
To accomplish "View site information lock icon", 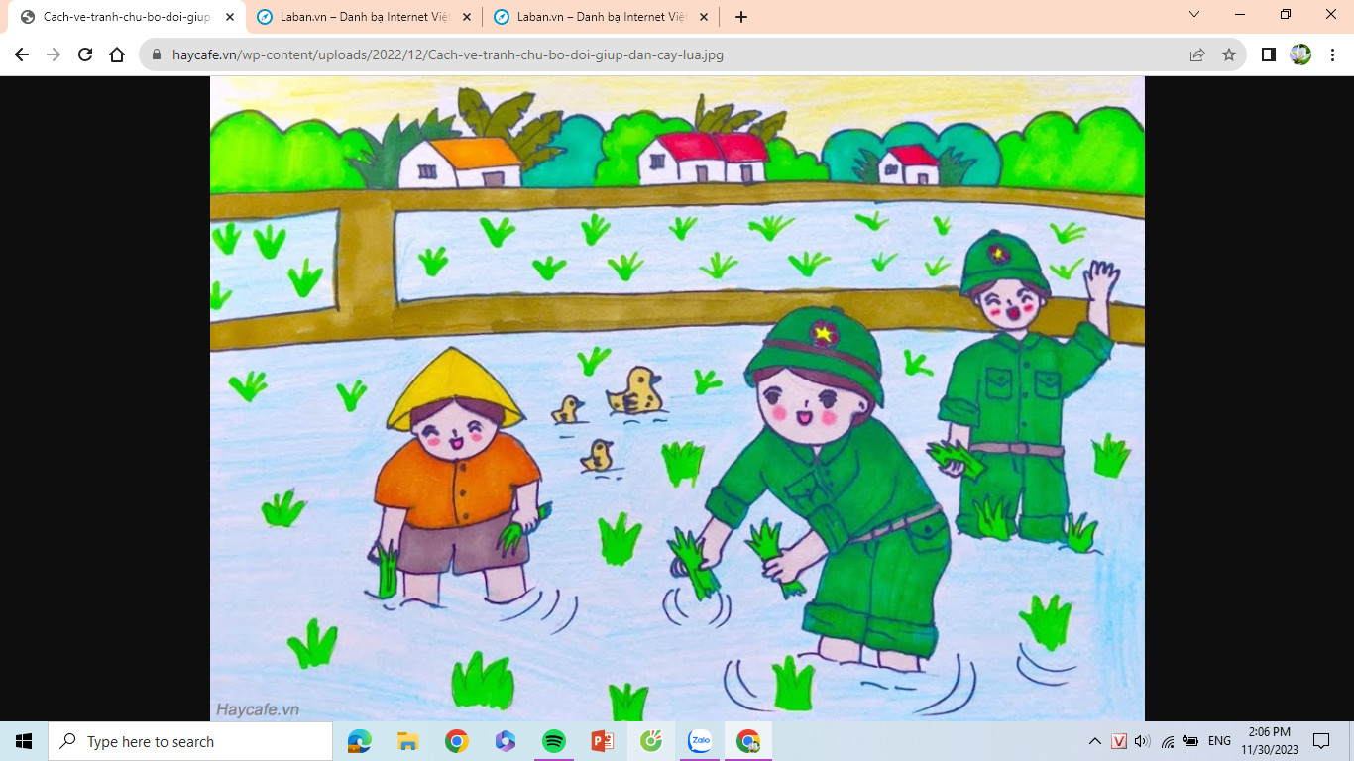I will (x=157, y=54).
